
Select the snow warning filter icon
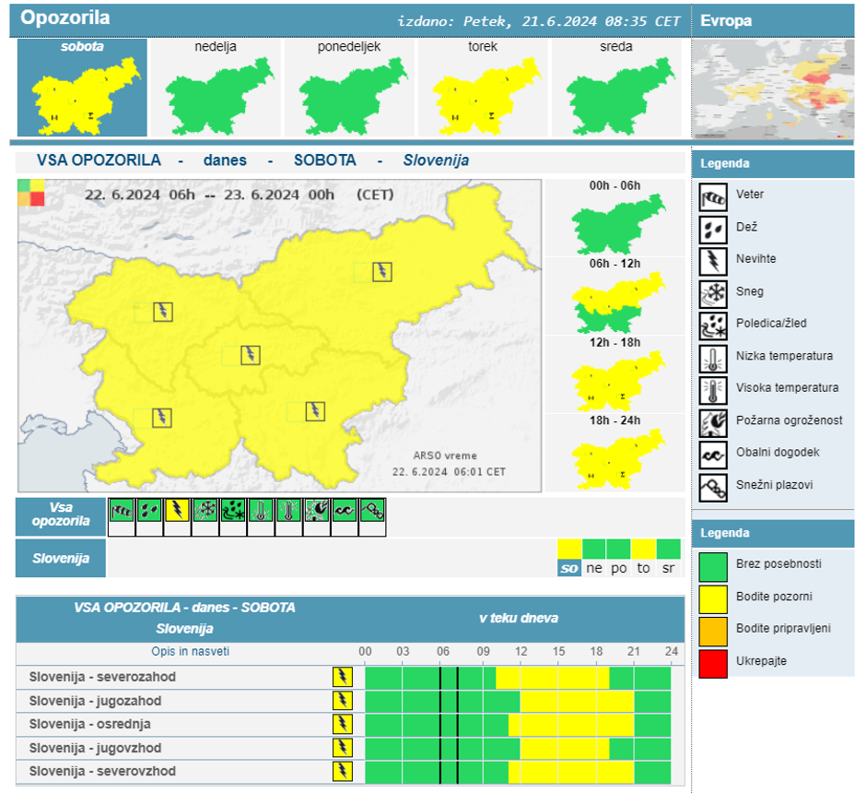click(205, 511)
